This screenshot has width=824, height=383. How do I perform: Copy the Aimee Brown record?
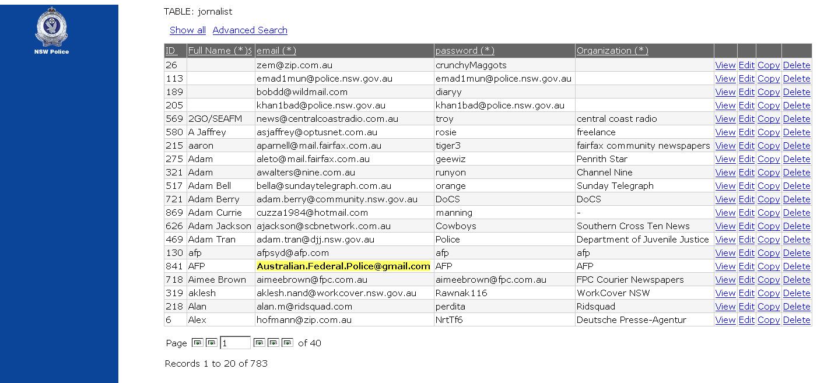pyautogui.click(x=768, y=280)
